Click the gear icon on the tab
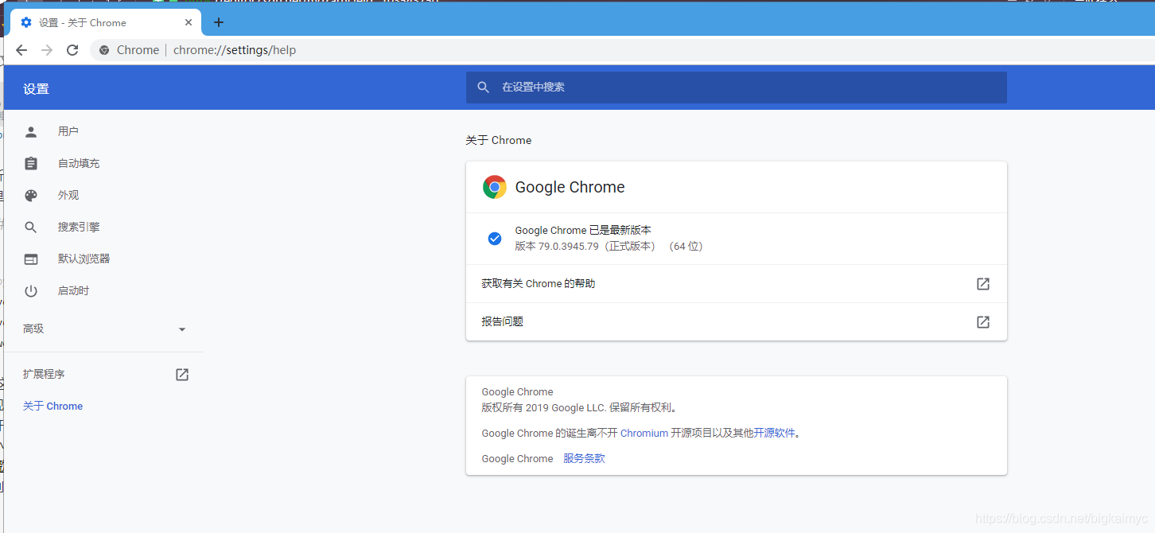This screenshot has height=533, width=1155. pos(26,22)
